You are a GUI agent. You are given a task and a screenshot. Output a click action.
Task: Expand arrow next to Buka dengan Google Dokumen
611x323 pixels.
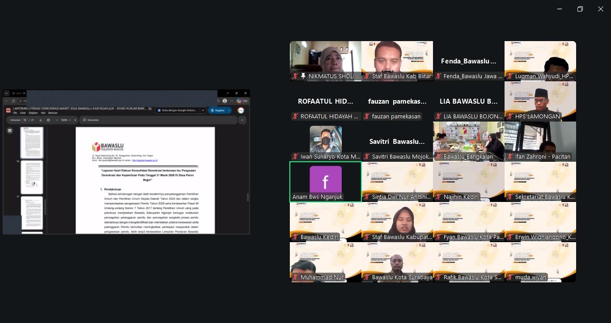[203, 110]
